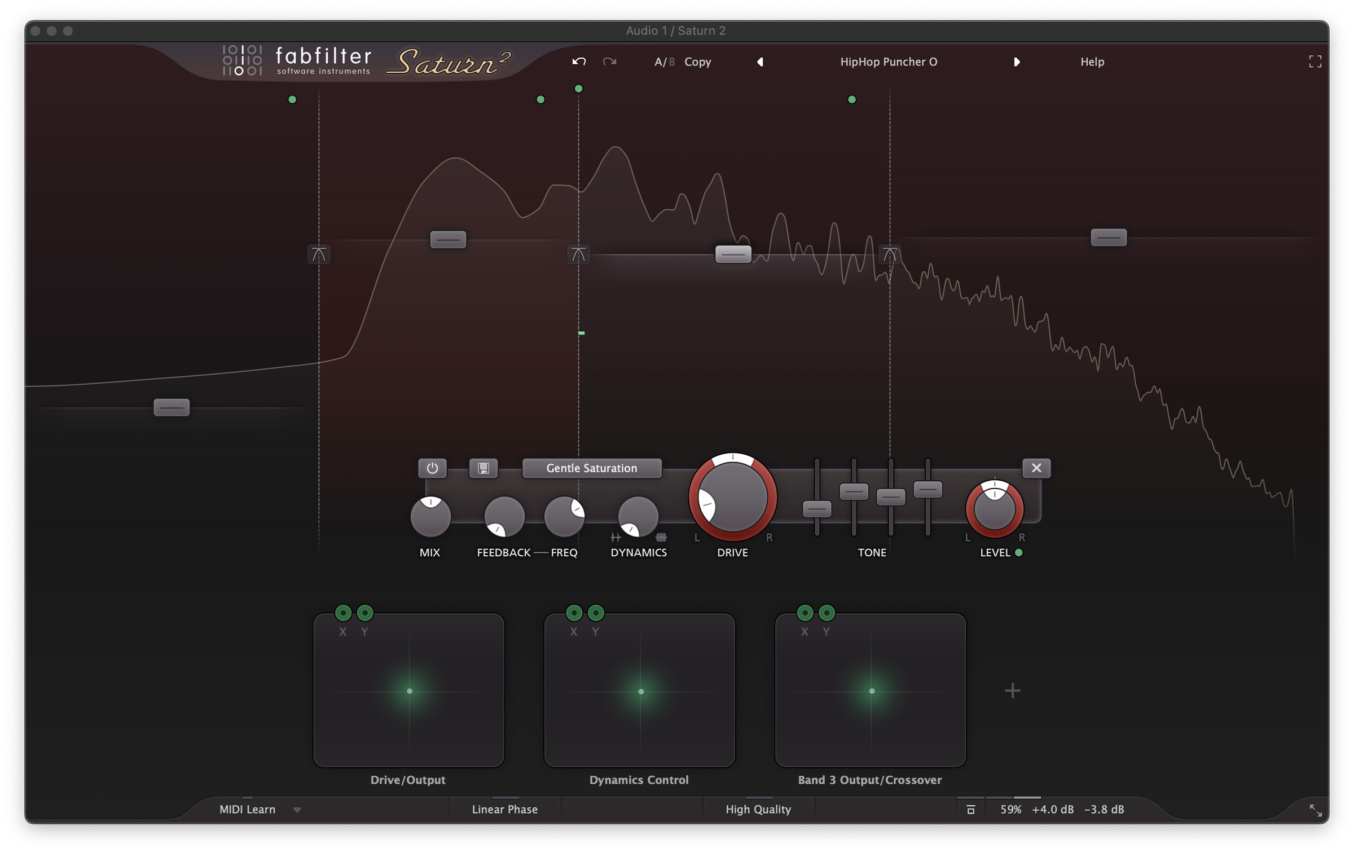Screen dimensions: 1354x853
Task: Click the Dynamics Control controller label
Action: [639, 780]
